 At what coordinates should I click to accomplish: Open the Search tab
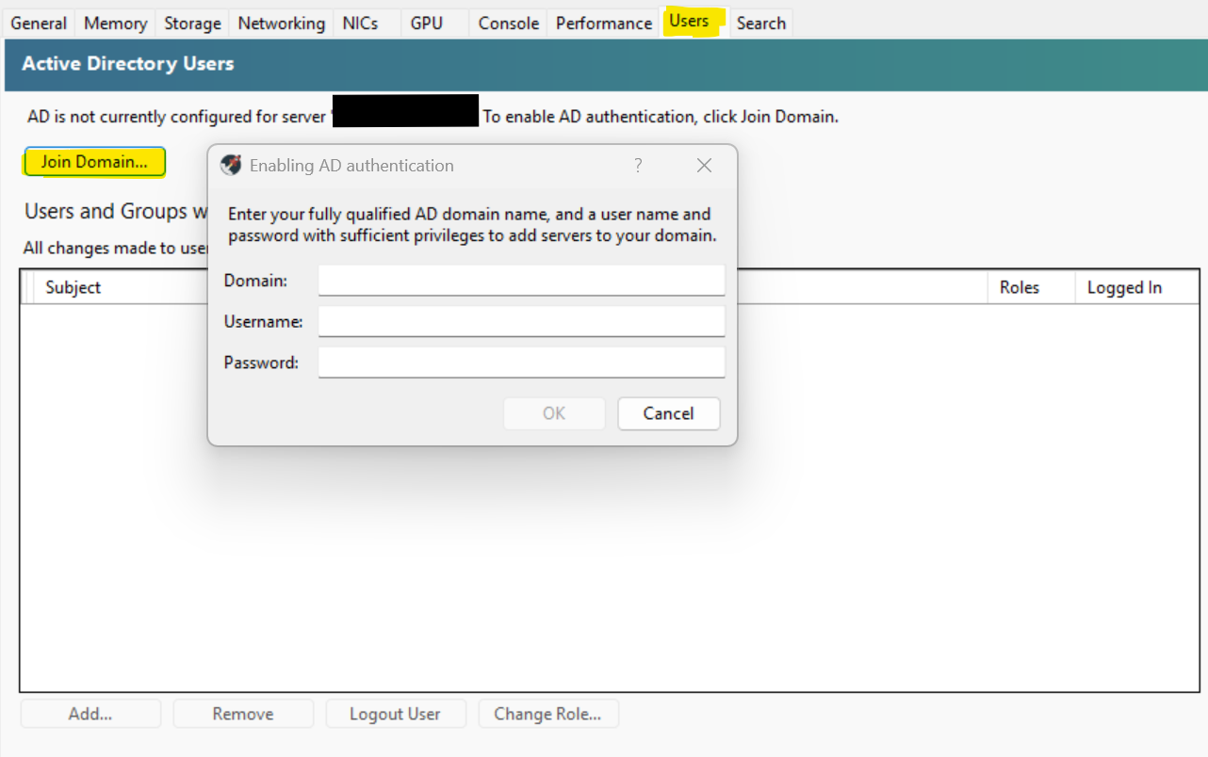click(761, 24)
